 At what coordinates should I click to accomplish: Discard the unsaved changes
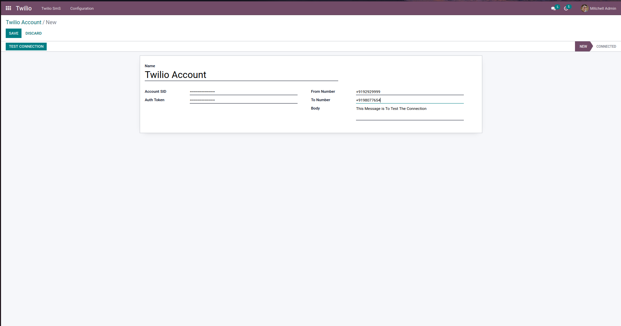34,33
